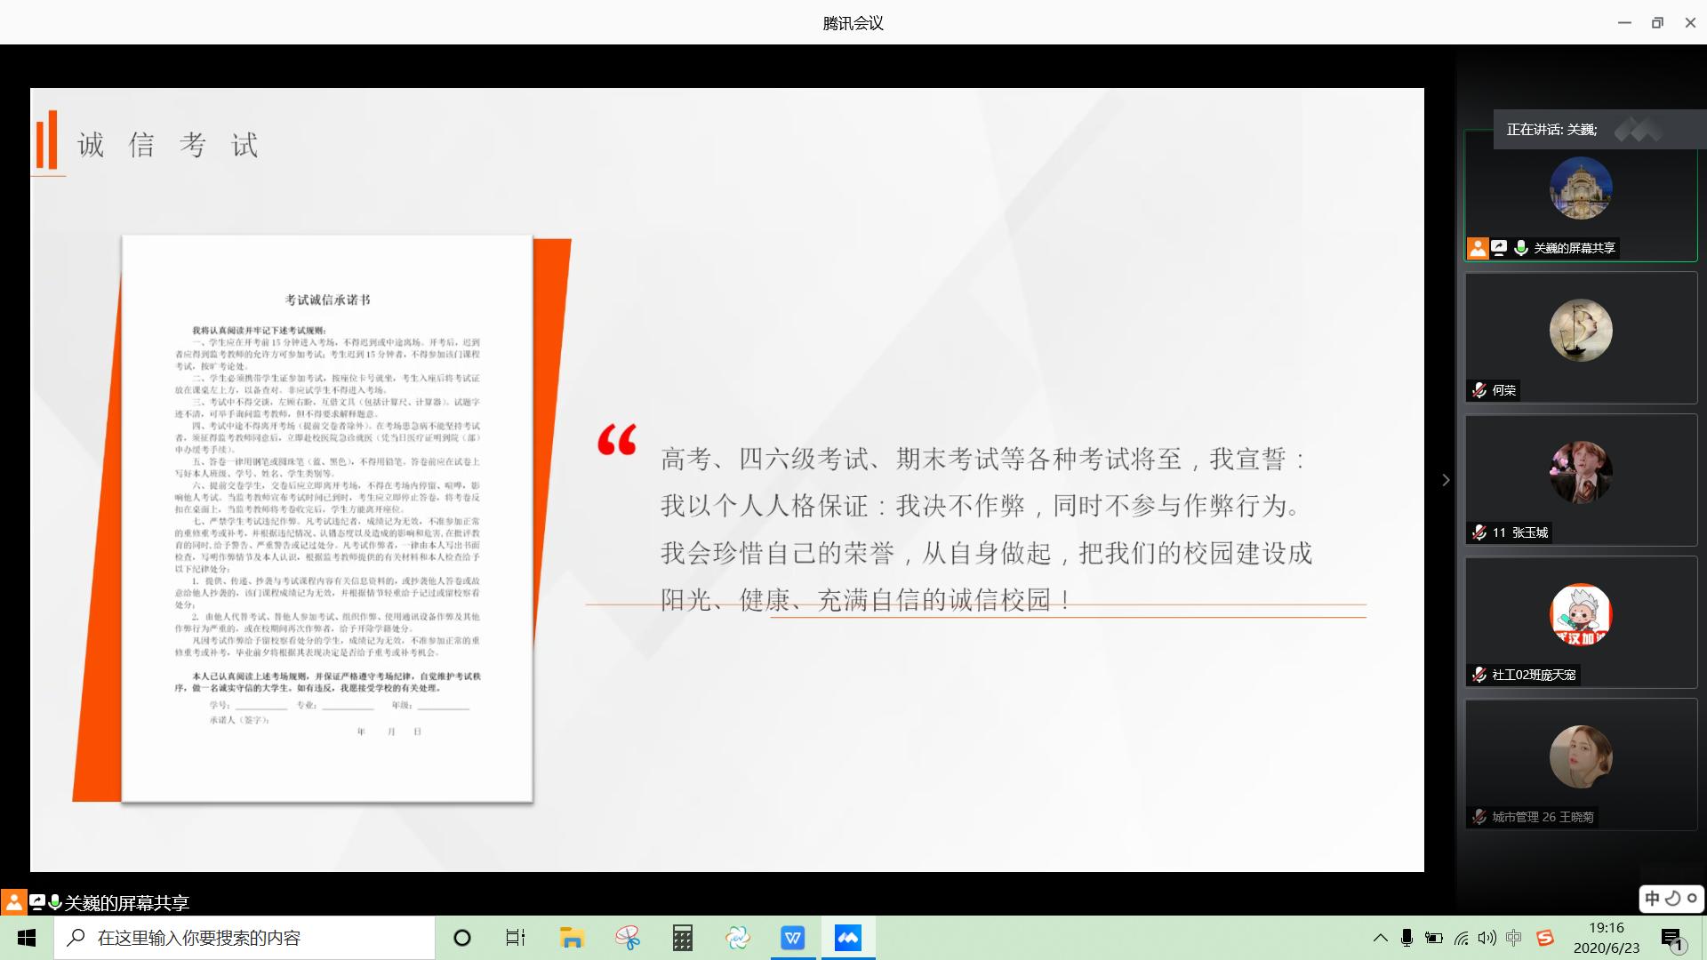The height and width of the screenshot is (960, 1707).
Task: Expand hidden system tray icons
Action: pyautogui.click(x=1380, y=938)
